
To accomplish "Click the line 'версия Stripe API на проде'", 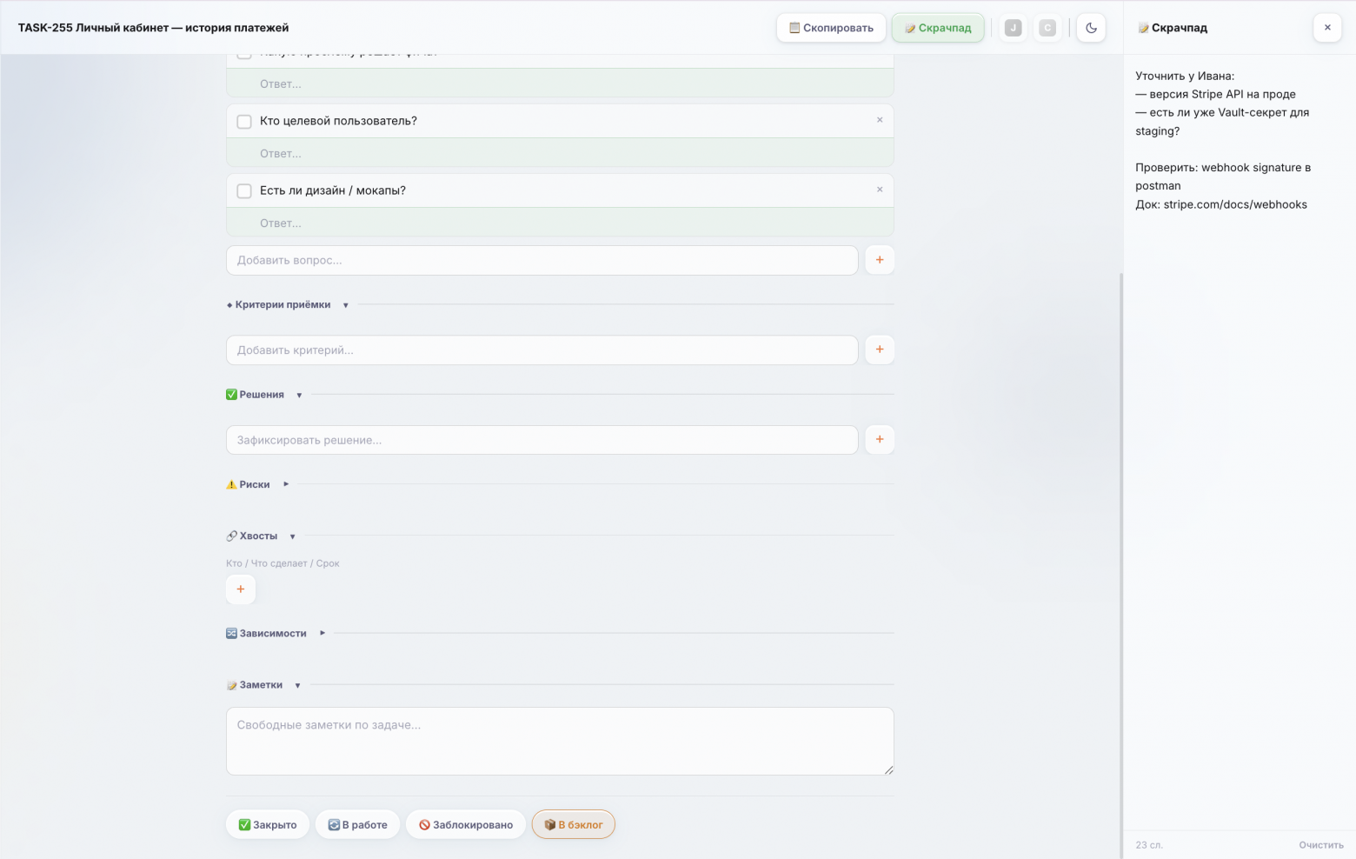I will click(1215, 94).
